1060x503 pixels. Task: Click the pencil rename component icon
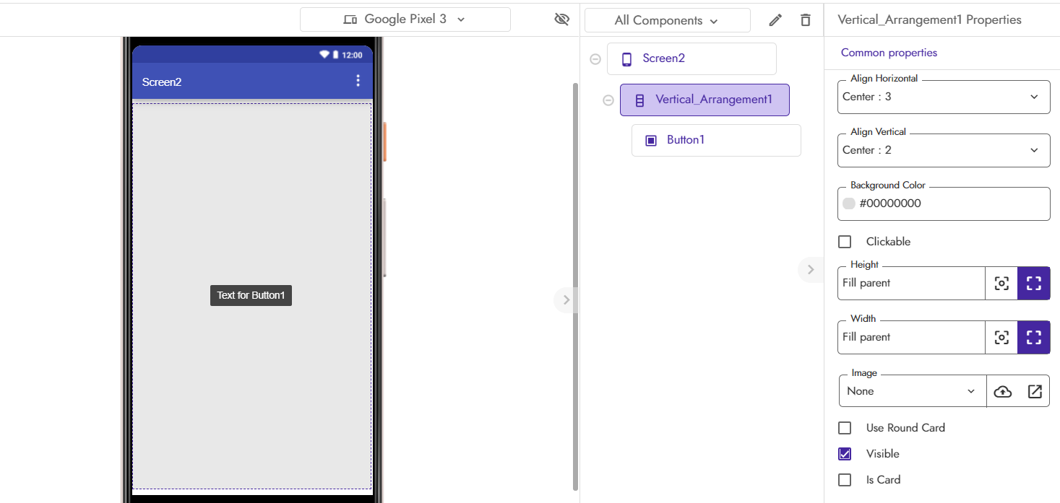[x=775, y=20]
